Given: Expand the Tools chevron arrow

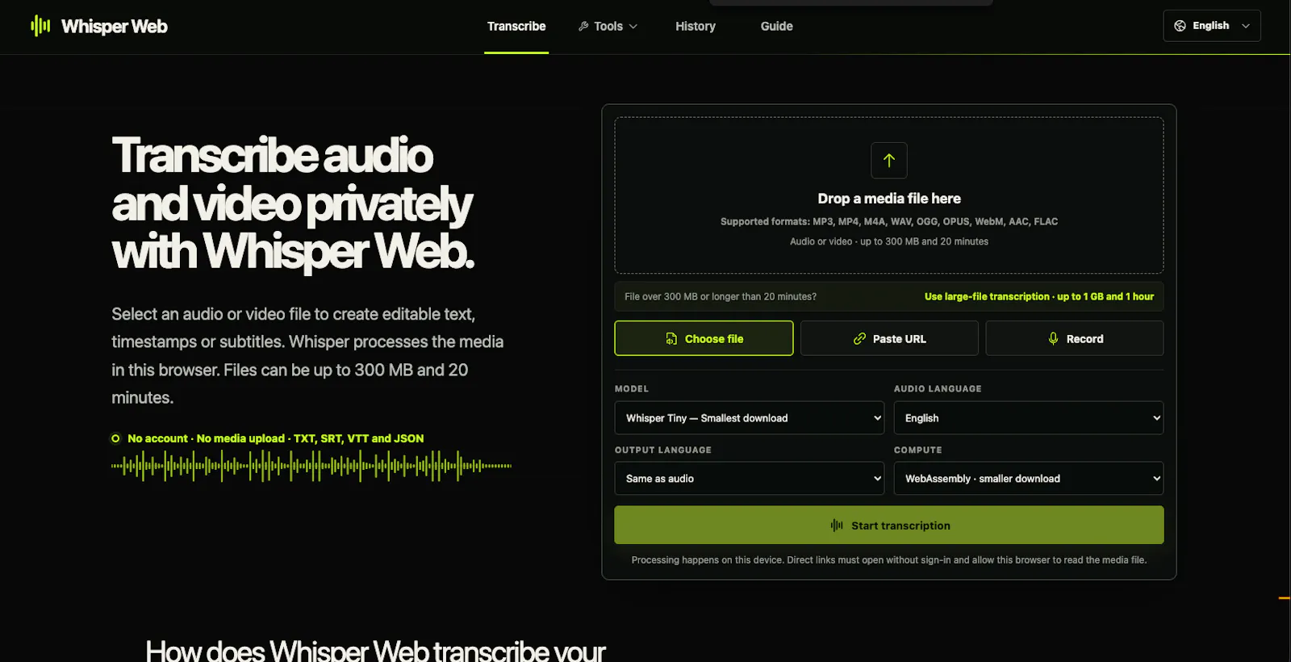Looking at the screenshot, I should [633, 27].
